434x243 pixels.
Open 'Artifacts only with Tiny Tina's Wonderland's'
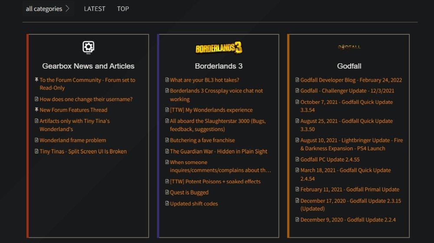point(75,125)
